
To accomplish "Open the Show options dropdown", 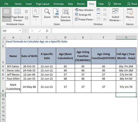I will click(36, 14).
